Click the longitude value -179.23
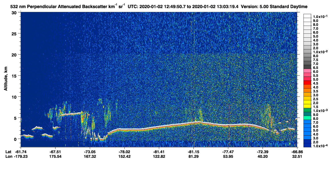The image size is (330, 169). 21,156
